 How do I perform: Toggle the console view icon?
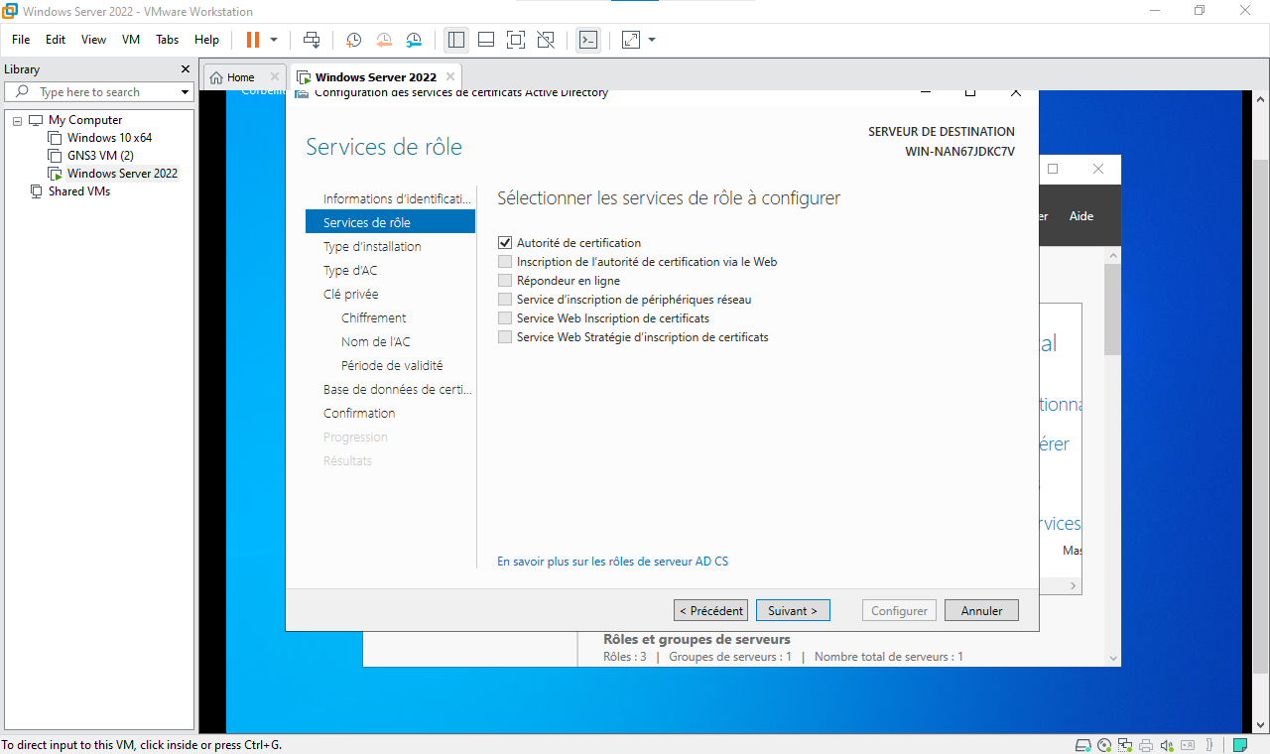pyautogui.click(x=588, y=40)
